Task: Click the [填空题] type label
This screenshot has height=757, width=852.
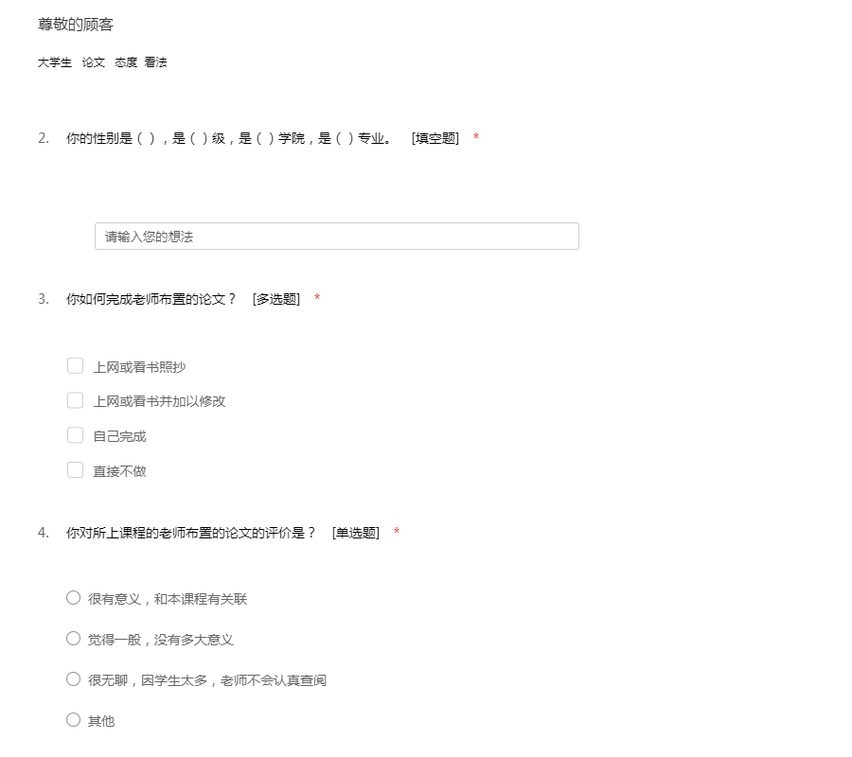Action: (435, 138)
